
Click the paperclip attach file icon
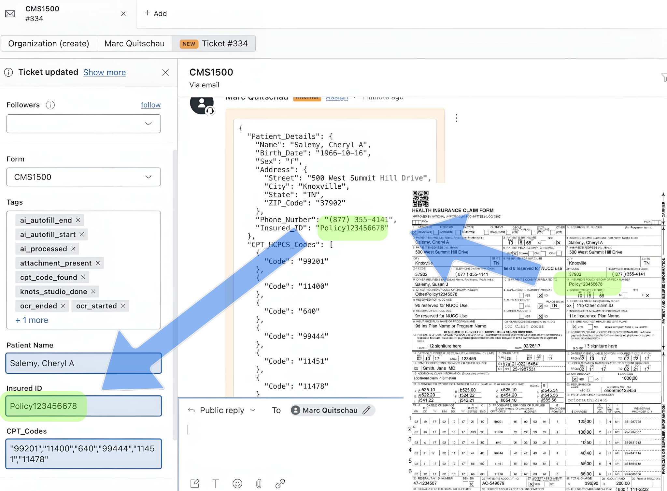259,484
